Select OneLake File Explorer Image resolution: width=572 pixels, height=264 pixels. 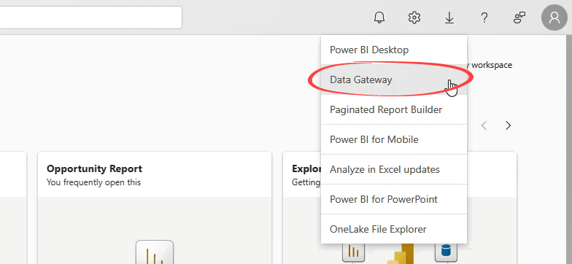pyautogui.click(x=394, y=229)
